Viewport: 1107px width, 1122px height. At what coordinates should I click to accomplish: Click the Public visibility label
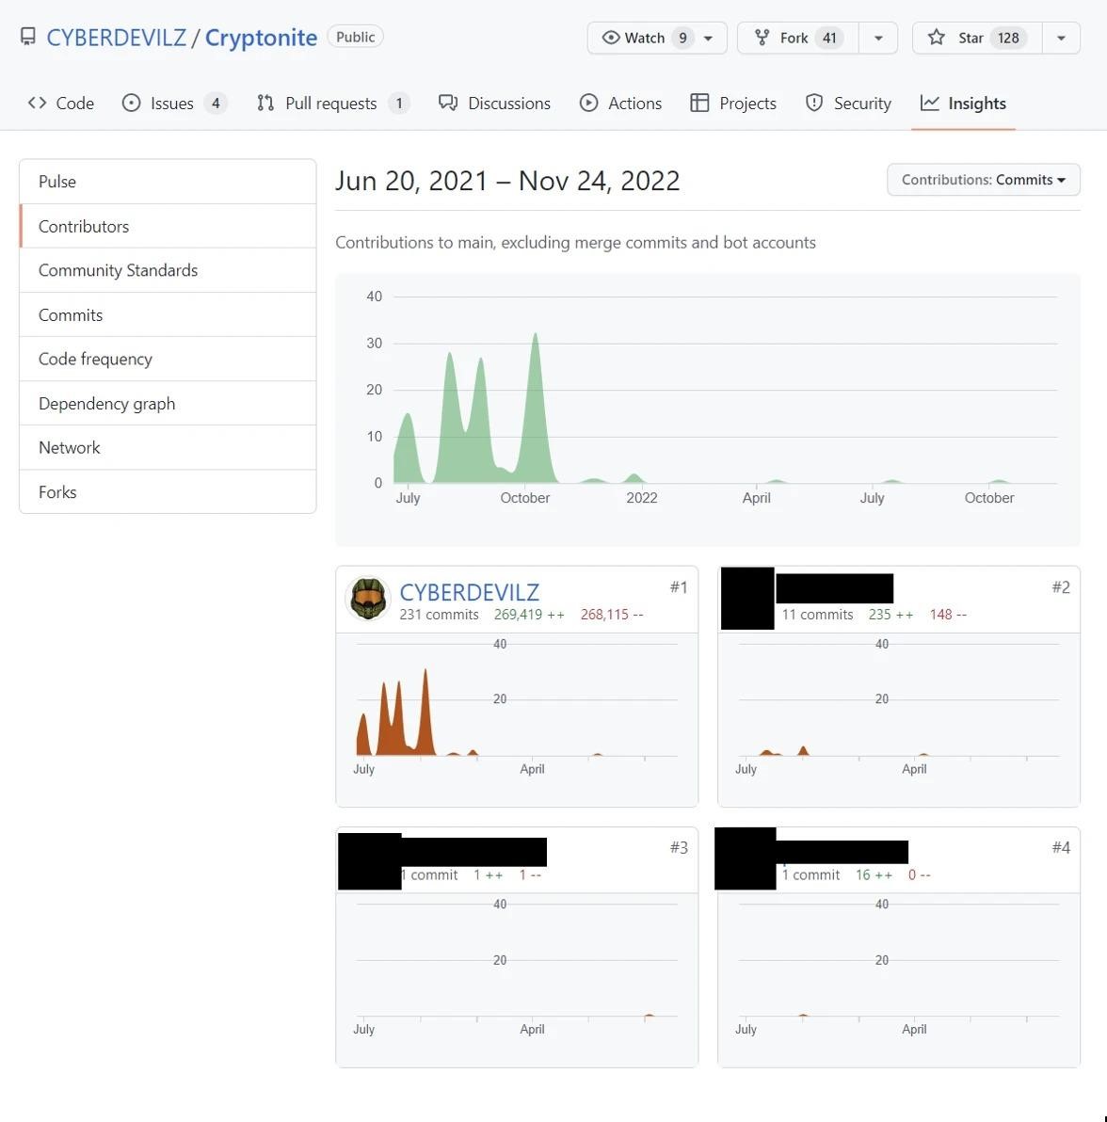(x=355, y=37)
